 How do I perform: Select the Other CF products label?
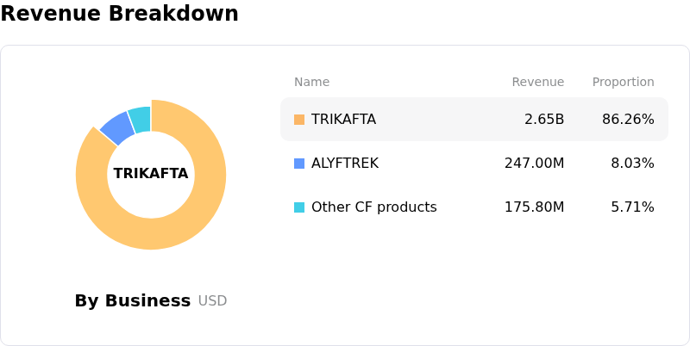pyautogui.click(x=373, y=207)
